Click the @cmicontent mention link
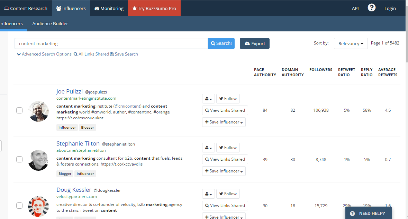The width and height of the screenshot is (408, 219). click(x=127, y=106)
